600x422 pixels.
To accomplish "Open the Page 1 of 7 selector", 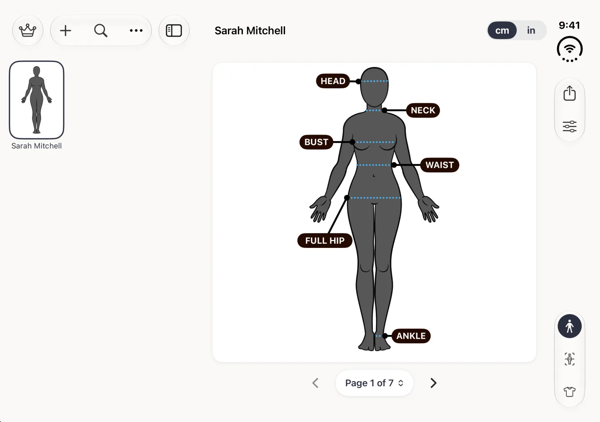I will 374,383.
